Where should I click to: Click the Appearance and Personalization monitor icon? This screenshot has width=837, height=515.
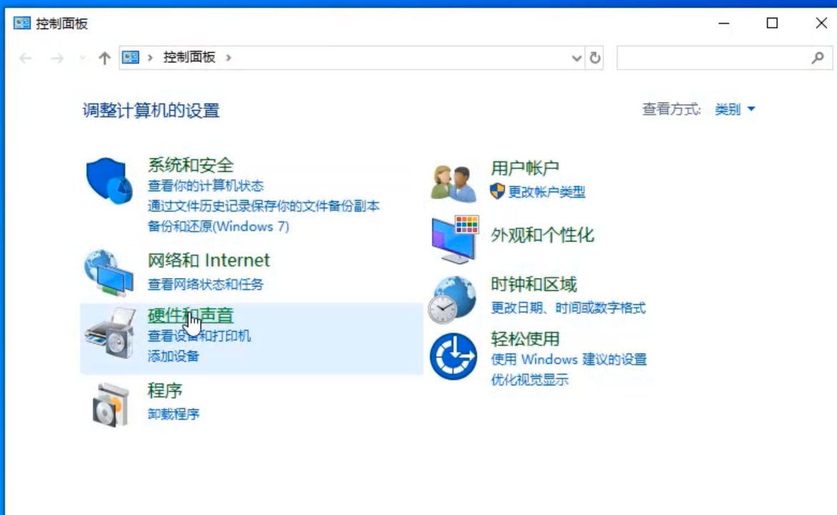(x=454, y=240)
